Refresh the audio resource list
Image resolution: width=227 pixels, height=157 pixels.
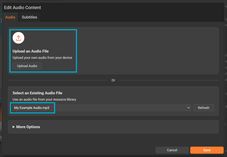pyautogui.click(x=204, y=108)
